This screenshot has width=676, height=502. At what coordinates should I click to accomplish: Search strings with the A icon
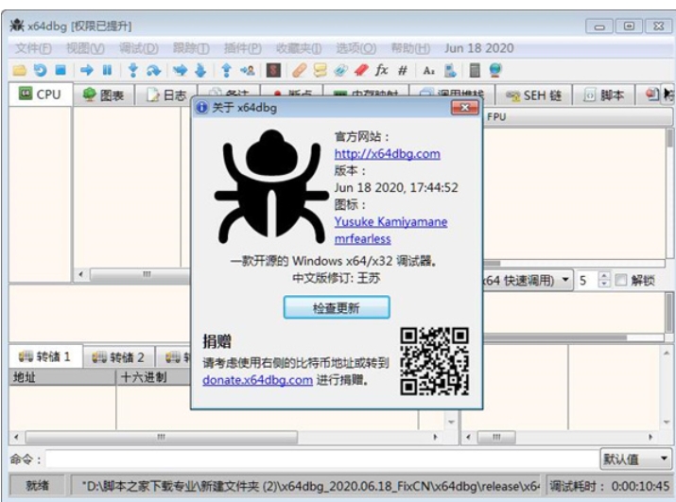point(428,70)
